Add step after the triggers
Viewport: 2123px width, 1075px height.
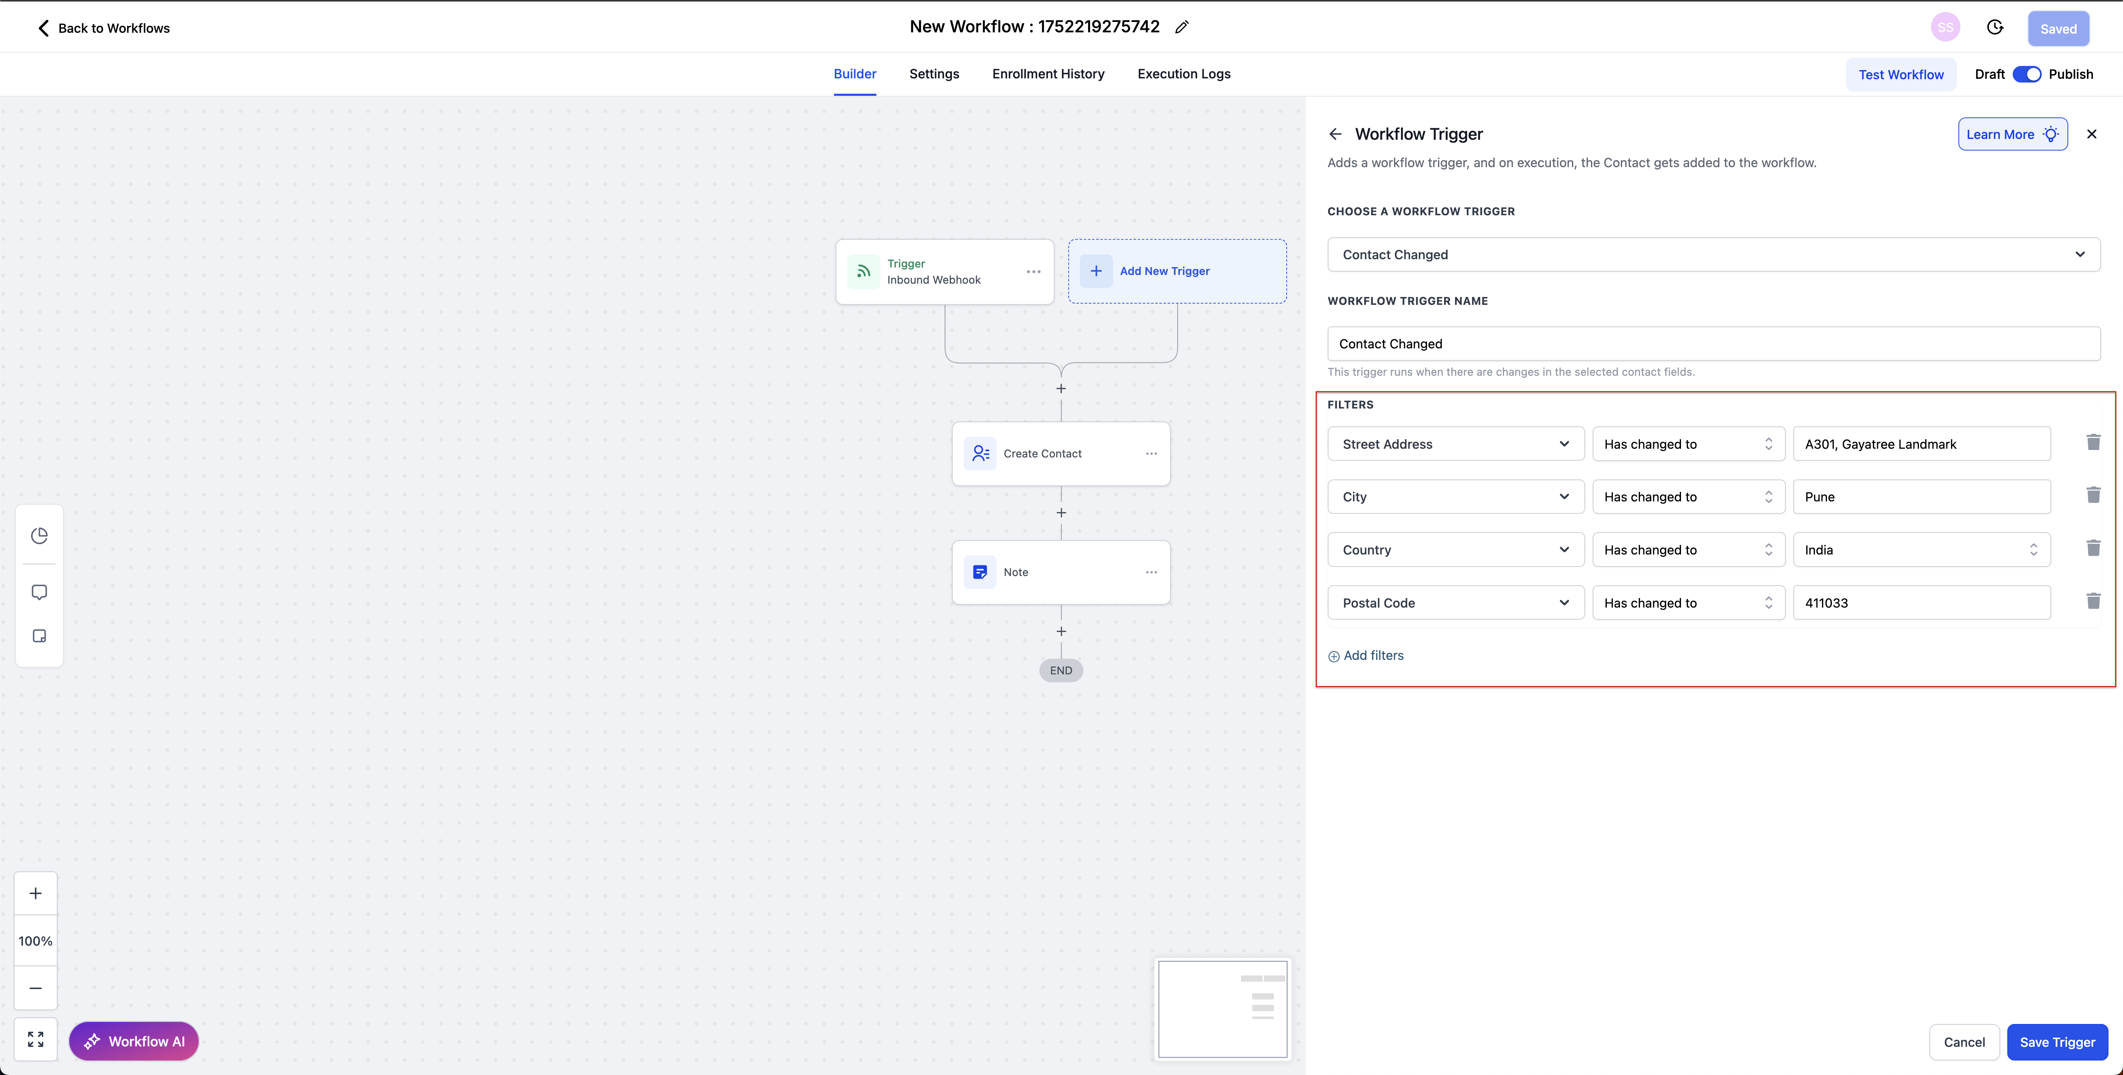pos(1061,388)
